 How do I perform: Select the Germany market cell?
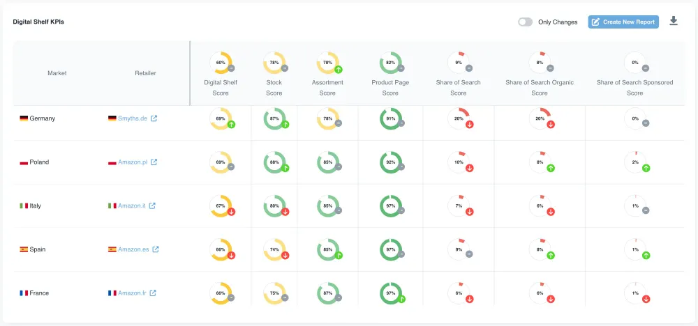[x=38, y=118]
